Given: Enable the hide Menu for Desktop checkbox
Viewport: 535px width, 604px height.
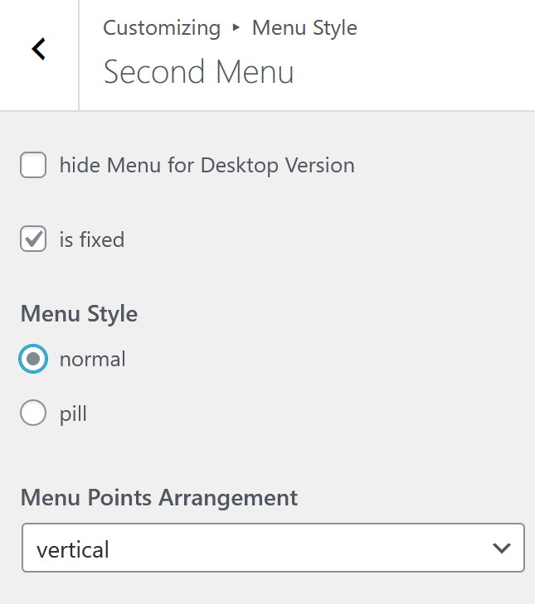Looking at the screenshot, I should click(x=33, y=166).
